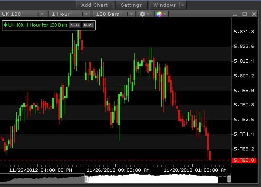Click the BUY button in legend
Screen dimensions: 261x187
click(x=87, y=25)
